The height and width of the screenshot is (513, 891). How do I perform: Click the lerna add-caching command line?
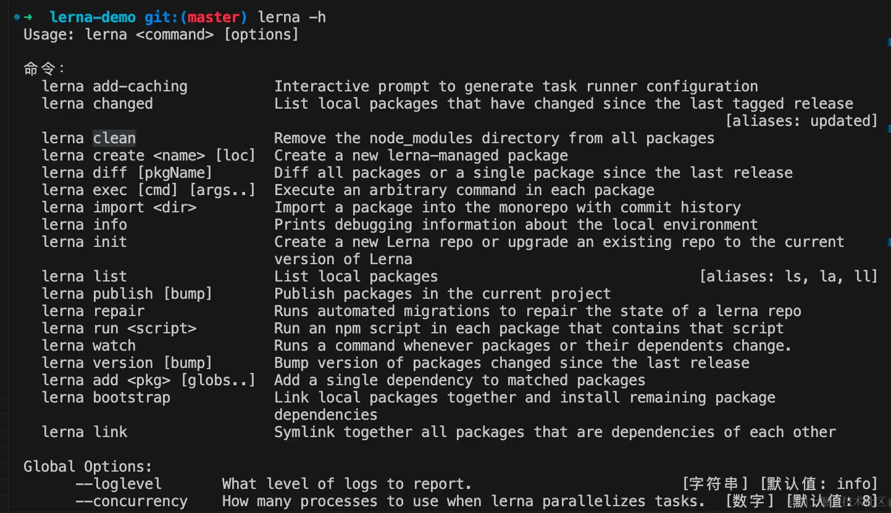pyautogui.click(x=115, y=86)
